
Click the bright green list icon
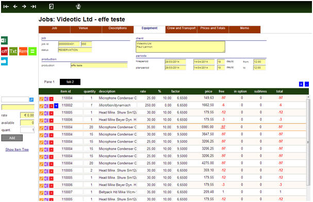32,52
